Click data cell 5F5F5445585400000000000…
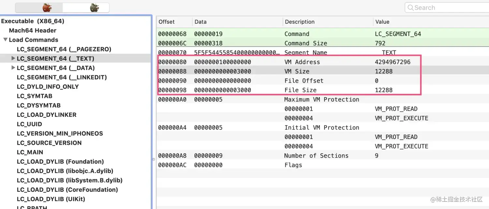This screenshot has width=489, height=209. pos(237,53)
